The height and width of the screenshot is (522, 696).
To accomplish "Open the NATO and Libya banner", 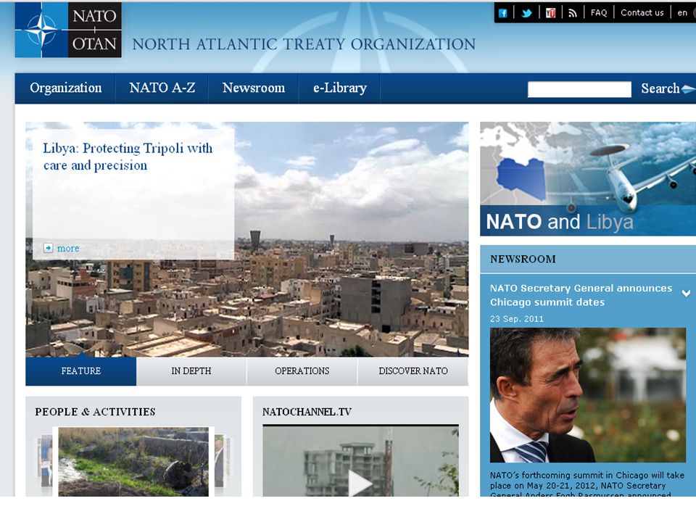I will pos(588,179).
